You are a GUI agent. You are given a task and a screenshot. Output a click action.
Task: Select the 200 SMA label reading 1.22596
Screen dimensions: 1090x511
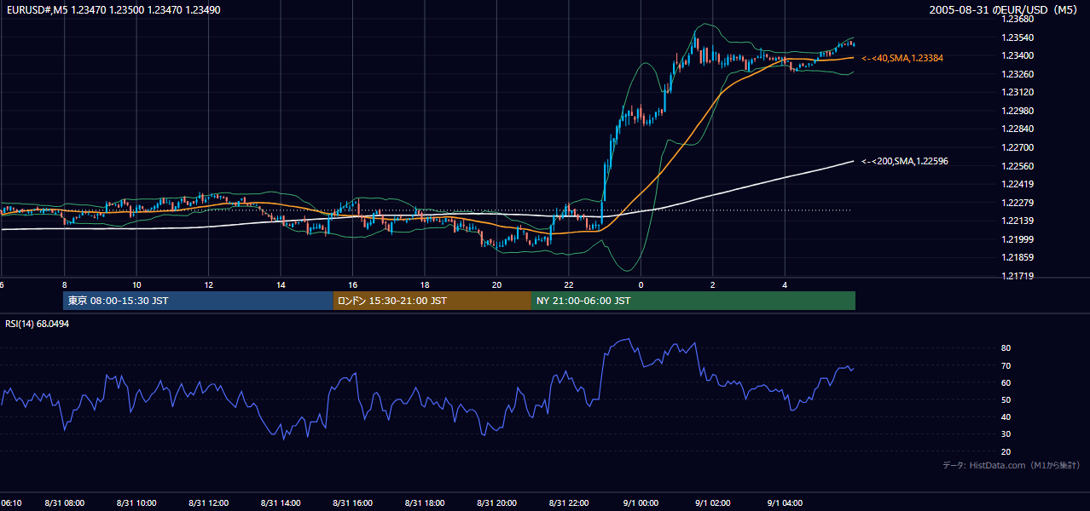point(905,161)
